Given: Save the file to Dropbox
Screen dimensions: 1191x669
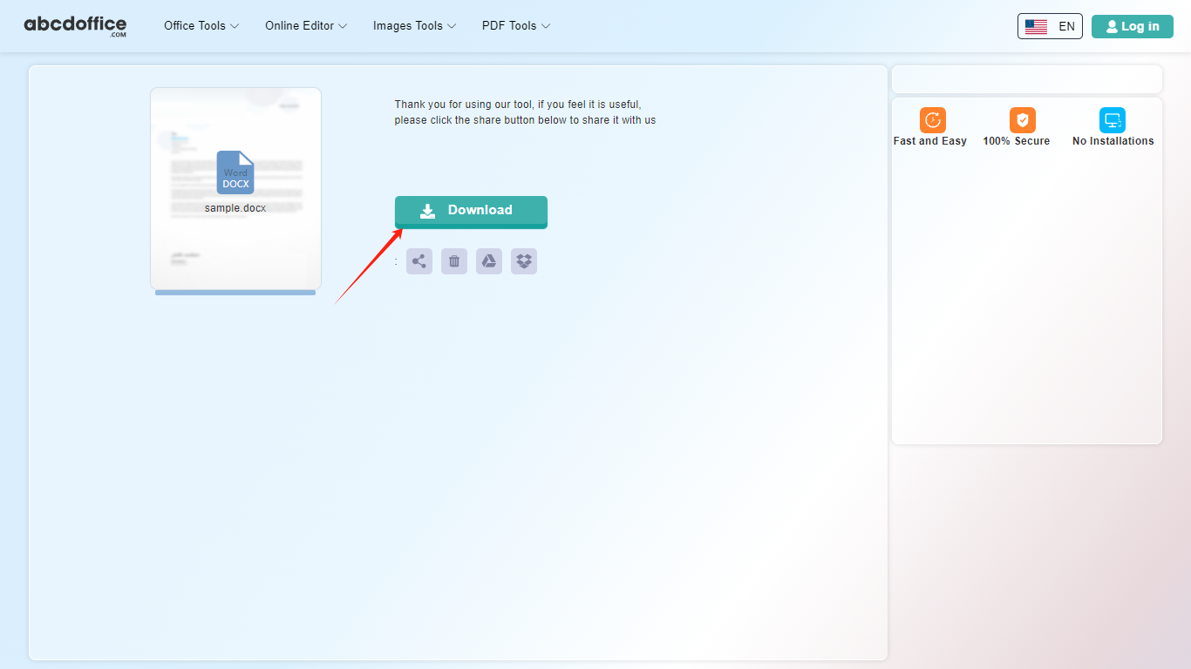Looking at the screenshot, I should [x=523, y=260].
